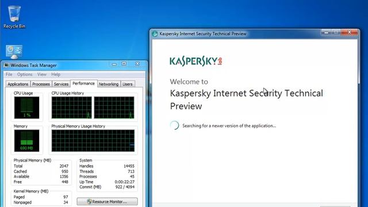Viewport: 368px width, 207px height.
Task: Switch to the Services tab
Action: (61, 84)
